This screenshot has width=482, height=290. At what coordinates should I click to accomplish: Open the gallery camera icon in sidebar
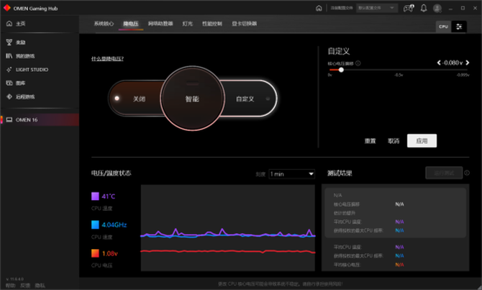tap(9, 83)
